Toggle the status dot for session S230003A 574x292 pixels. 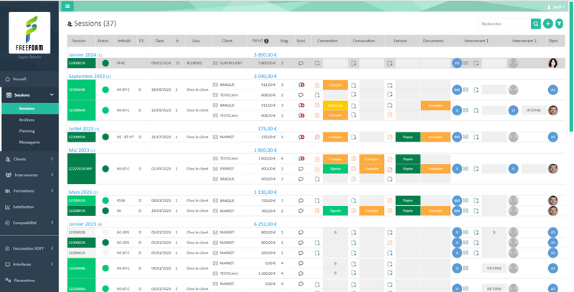click(x=105, y=201)
